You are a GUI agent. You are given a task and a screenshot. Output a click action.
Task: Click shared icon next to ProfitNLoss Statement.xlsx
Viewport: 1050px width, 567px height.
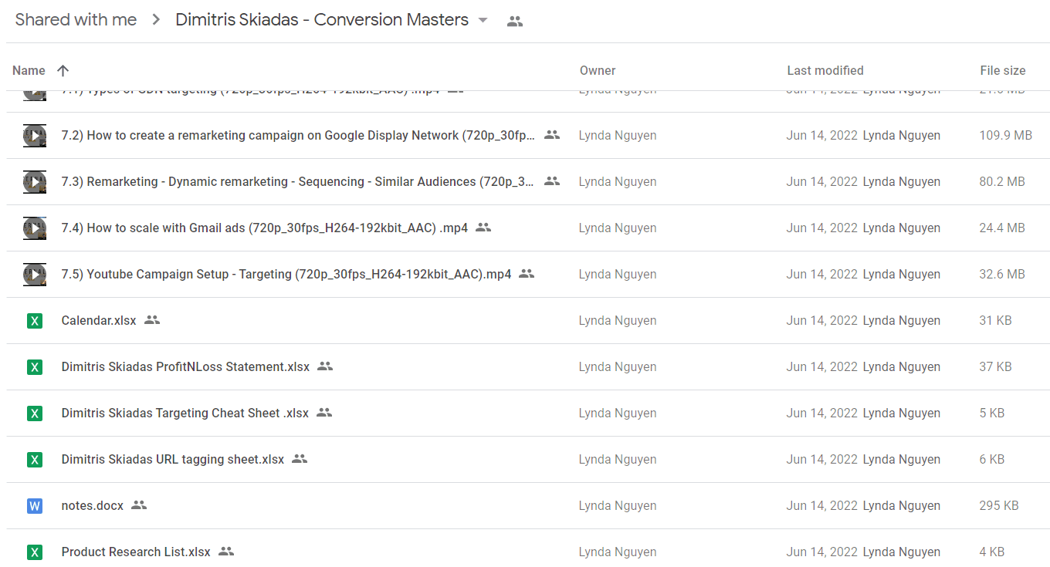pyautogui.click(x=325, y=366)
